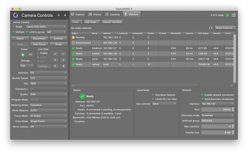The width and height of the screenshot is (248, 153).
Task: Click the middle right arrow in Live View
Action: [63, 60]
